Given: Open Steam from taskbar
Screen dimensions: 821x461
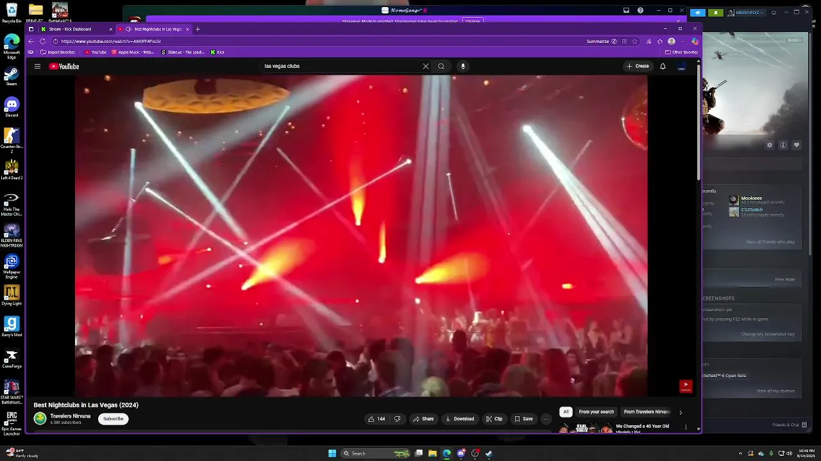Looking at the screenshot, I should [x=489, y=453].
